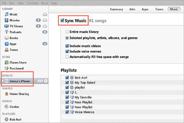
Task: Open Purchased in the Store section
Action: pos(25,68)
